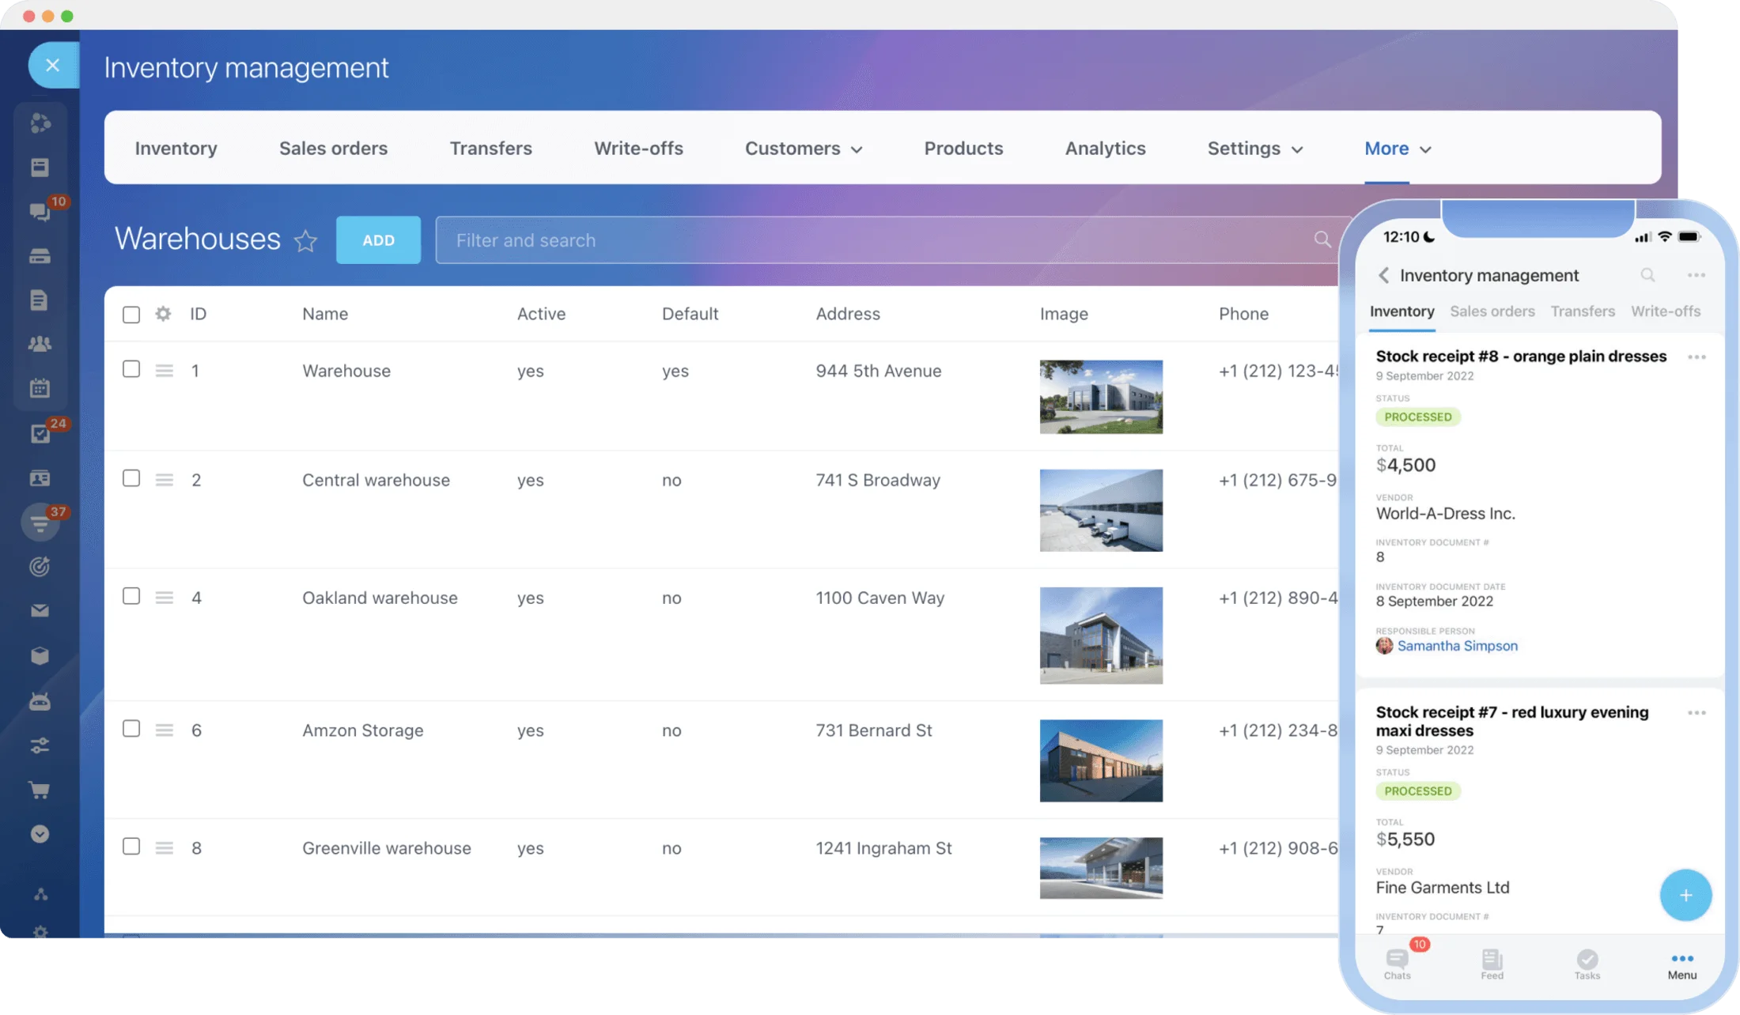Click the ADD warehouse button
The height and width of the screenshot is (1015, 1740).
point(378,240)
